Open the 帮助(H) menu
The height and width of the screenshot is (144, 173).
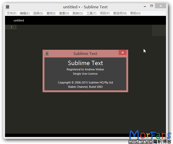click(x=135, y=13)
